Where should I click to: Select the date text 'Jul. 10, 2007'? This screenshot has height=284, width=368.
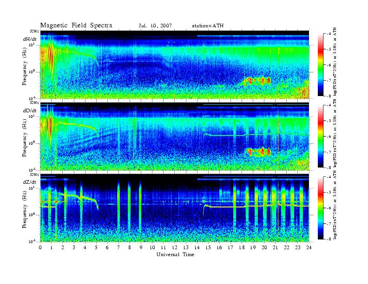coord(155,26)
